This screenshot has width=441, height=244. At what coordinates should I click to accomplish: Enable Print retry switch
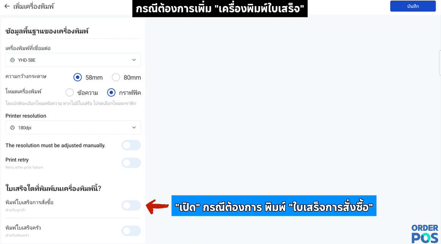point(131,163)
